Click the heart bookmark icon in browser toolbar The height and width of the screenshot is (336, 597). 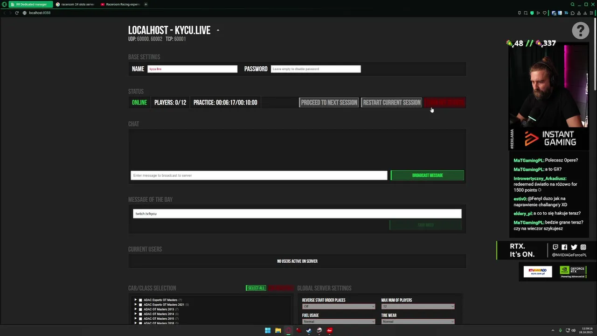(x=544, y=13)
